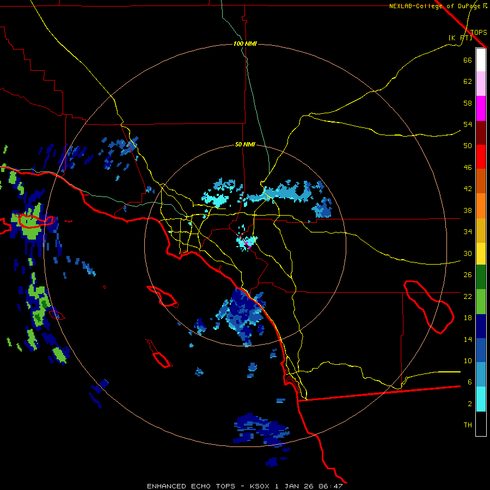Screen dimensions: 490x490
Task: Click the dark orange 42-46 kft swatch
Action: click(481, 181)
